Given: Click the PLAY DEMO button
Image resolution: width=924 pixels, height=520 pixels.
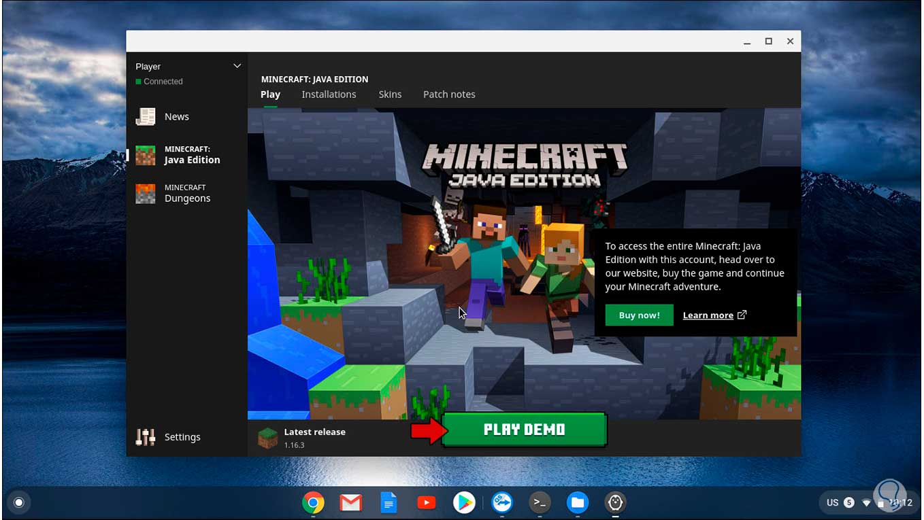Looking at the screenshot, I should point(524,430).
